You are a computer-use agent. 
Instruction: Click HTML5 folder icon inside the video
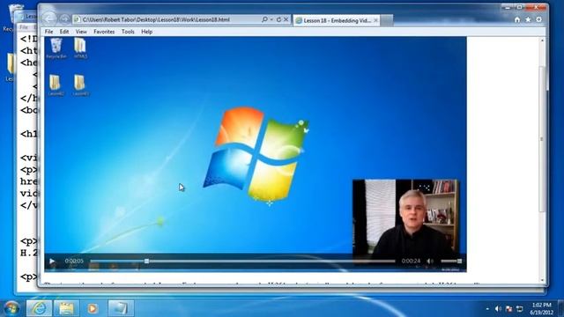pyautogui.click(x=80, y=48)
